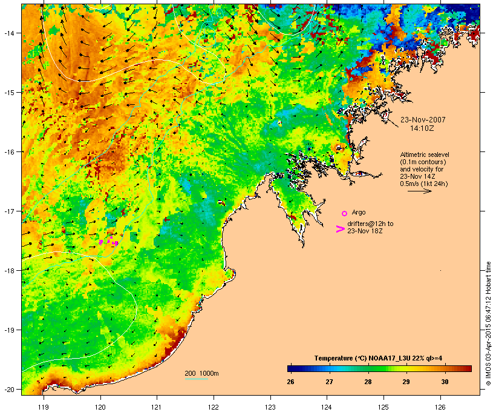
Task: Click the '23-Nov 18Z' legend label
Action: point(365,231)
